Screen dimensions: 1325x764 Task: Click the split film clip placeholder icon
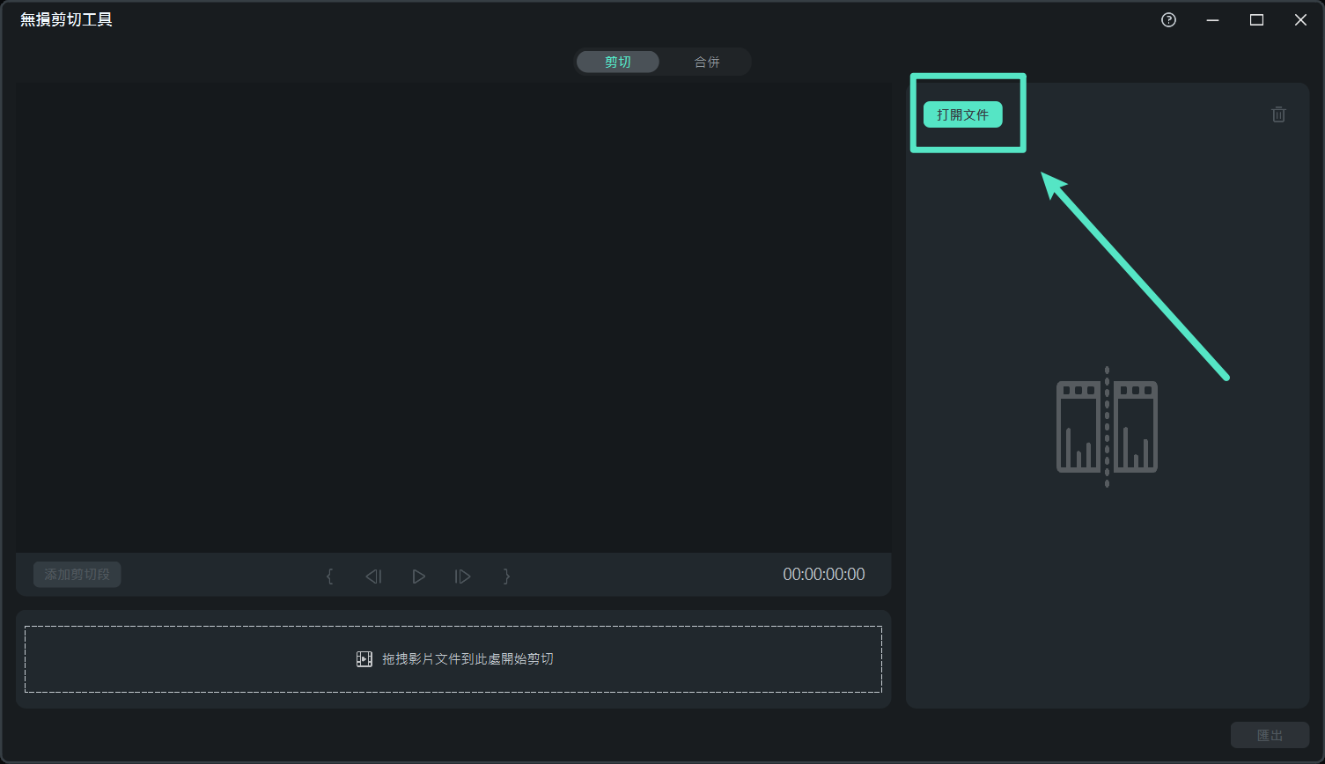click(1107, 427)
